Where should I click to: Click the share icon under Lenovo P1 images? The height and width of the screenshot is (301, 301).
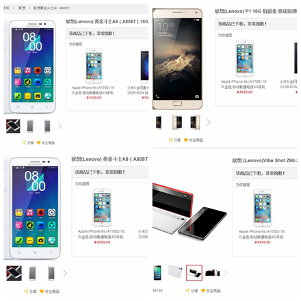170,140
